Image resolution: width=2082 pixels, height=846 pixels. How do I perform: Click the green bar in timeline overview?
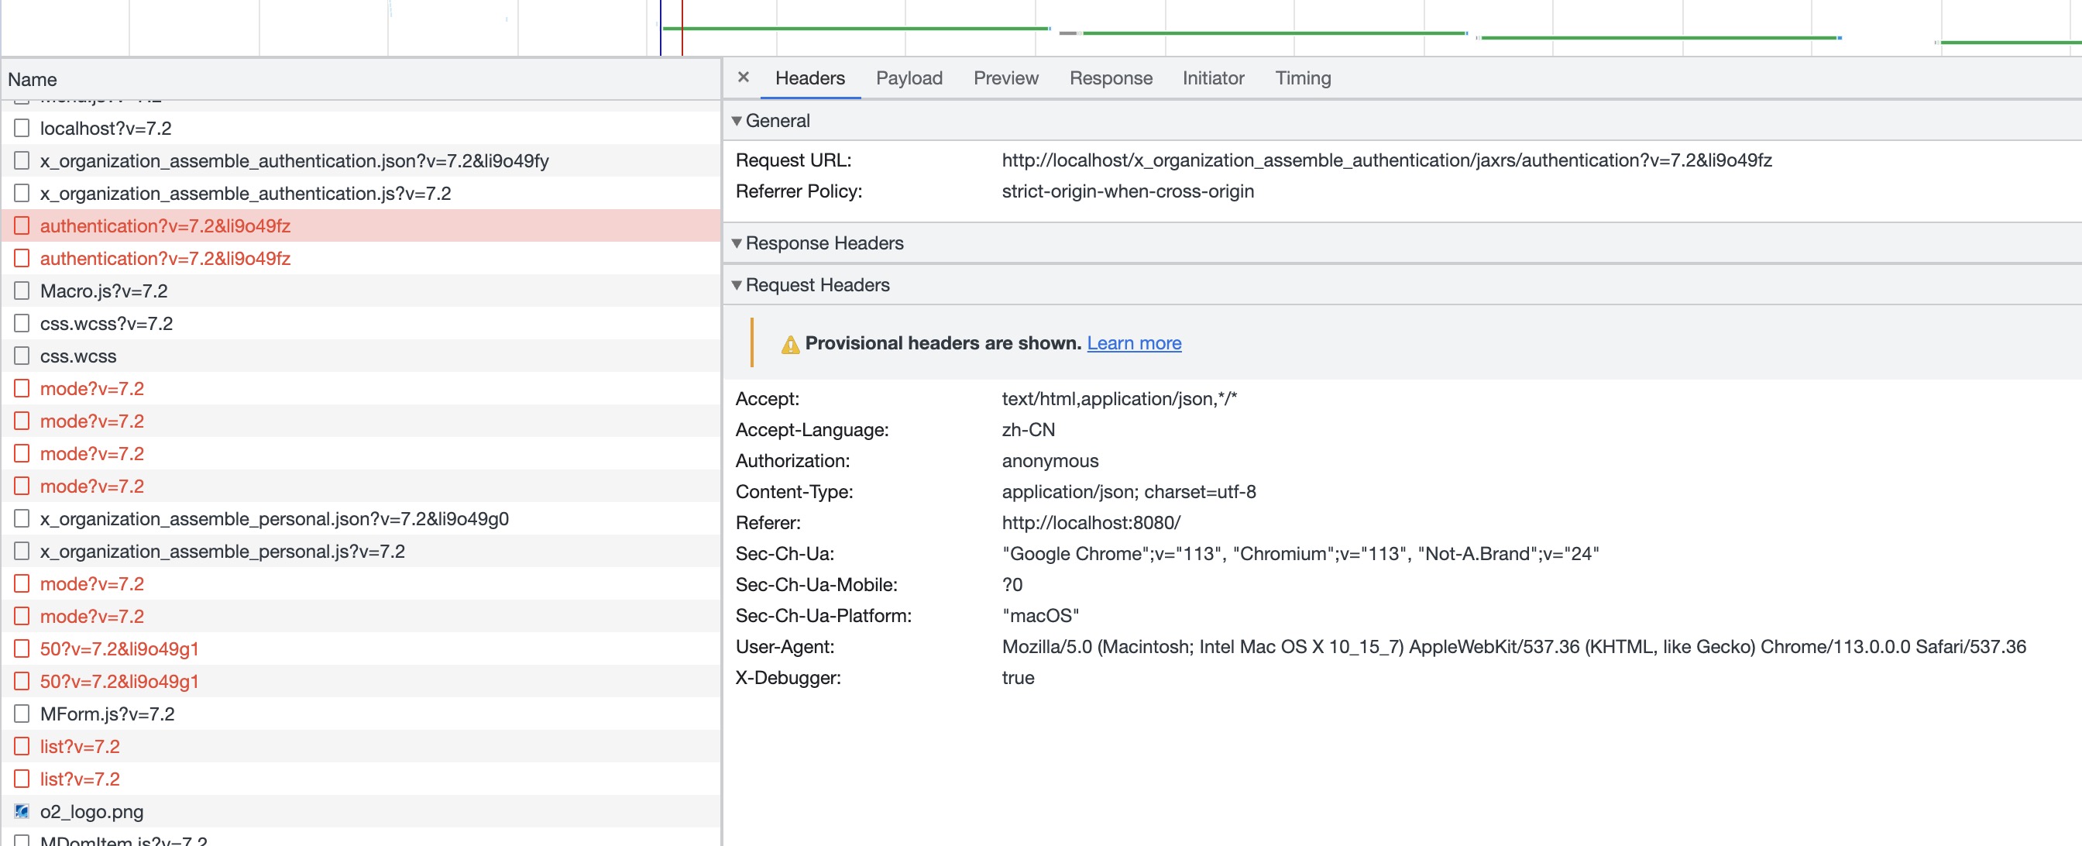[x=855, y=29]
